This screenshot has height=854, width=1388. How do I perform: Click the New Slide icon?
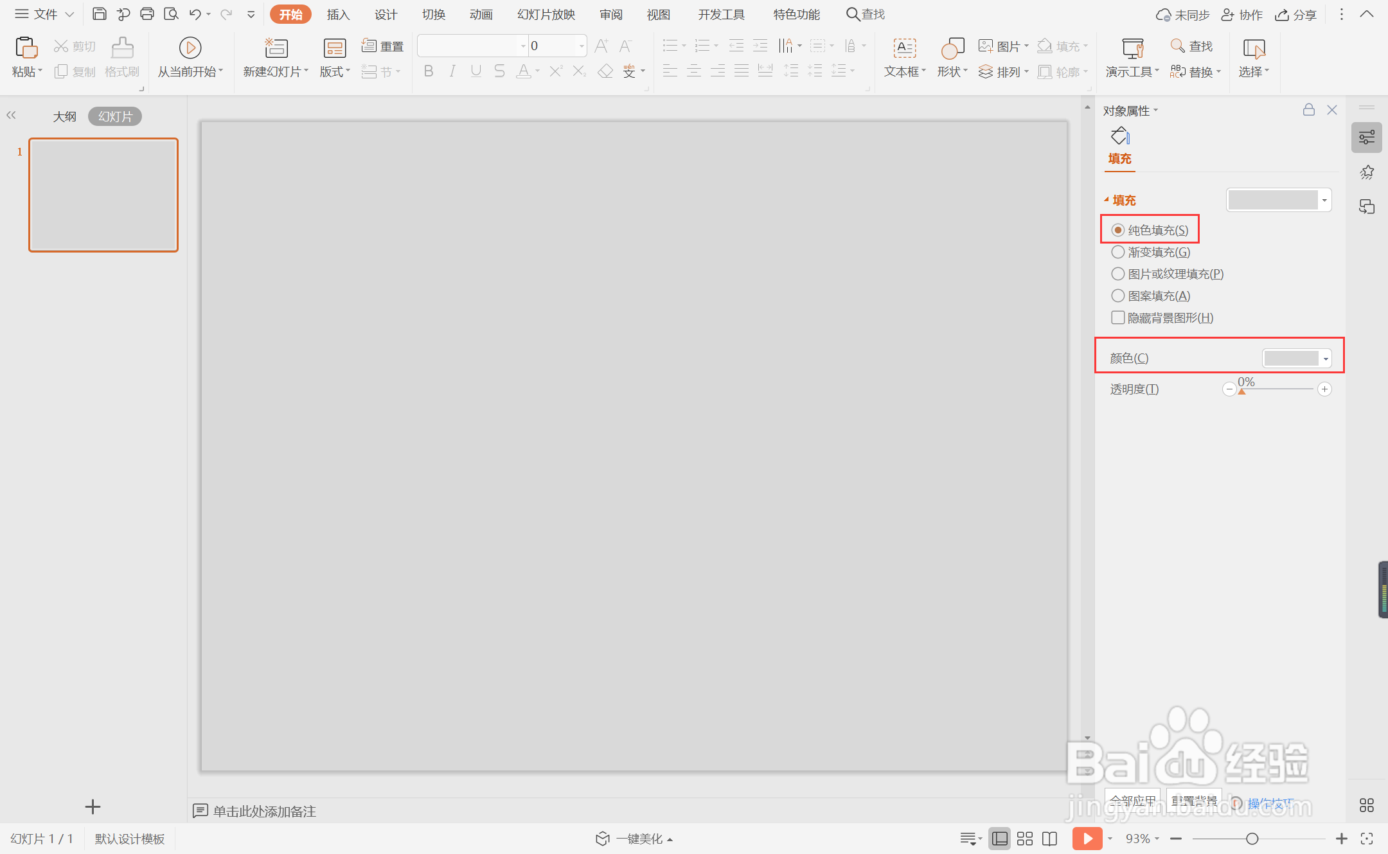coord(276,48)
